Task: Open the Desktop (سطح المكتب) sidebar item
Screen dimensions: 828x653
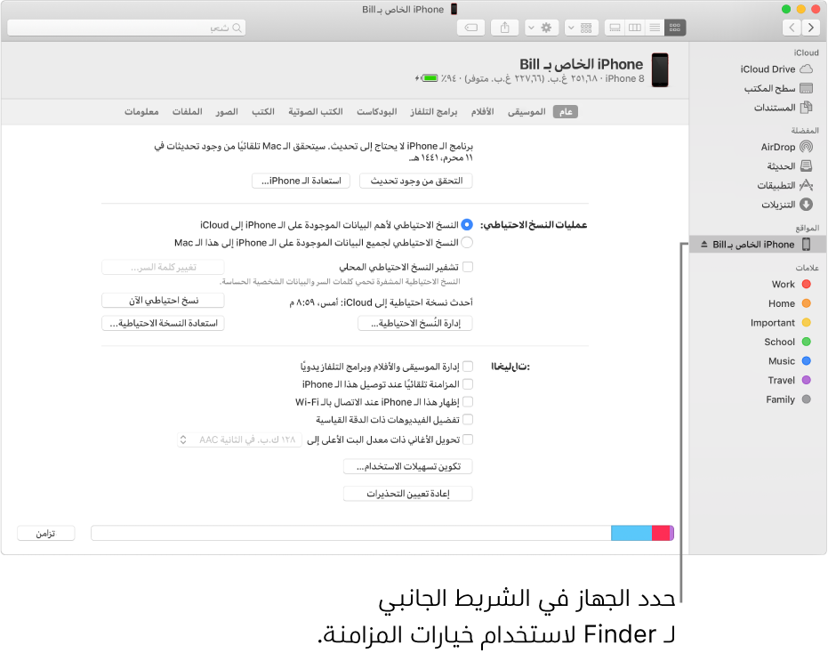Action: coord(778,88)
